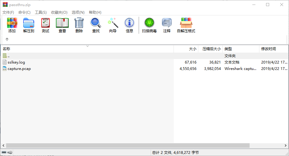Sort by 大小 column header
The image size is (289, 156).
[x=186, y=49]
